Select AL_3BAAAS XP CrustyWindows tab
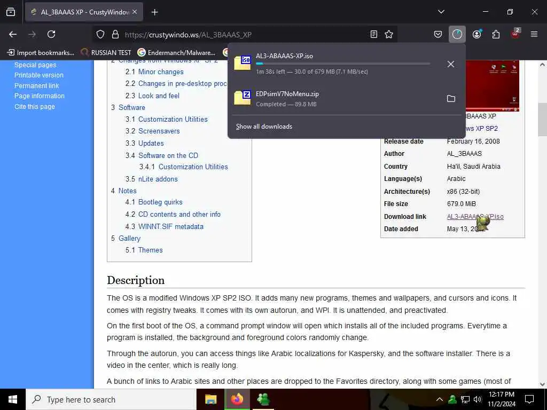The image size is (547, 410). coord(84,12)
